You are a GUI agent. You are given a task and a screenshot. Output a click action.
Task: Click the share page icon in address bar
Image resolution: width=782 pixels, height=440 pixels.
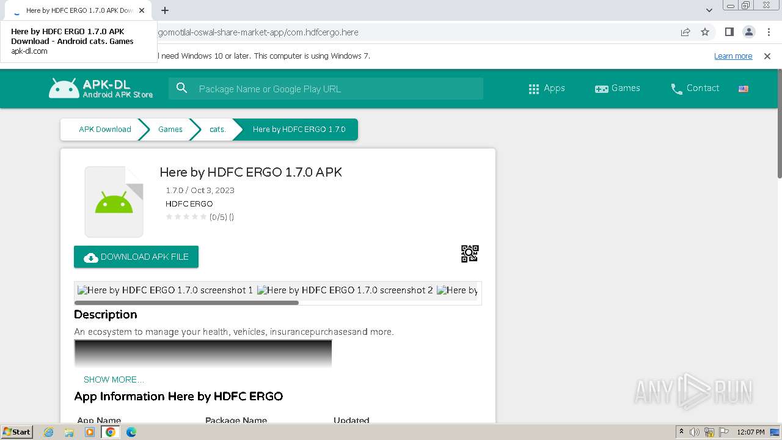pos(685,32)
